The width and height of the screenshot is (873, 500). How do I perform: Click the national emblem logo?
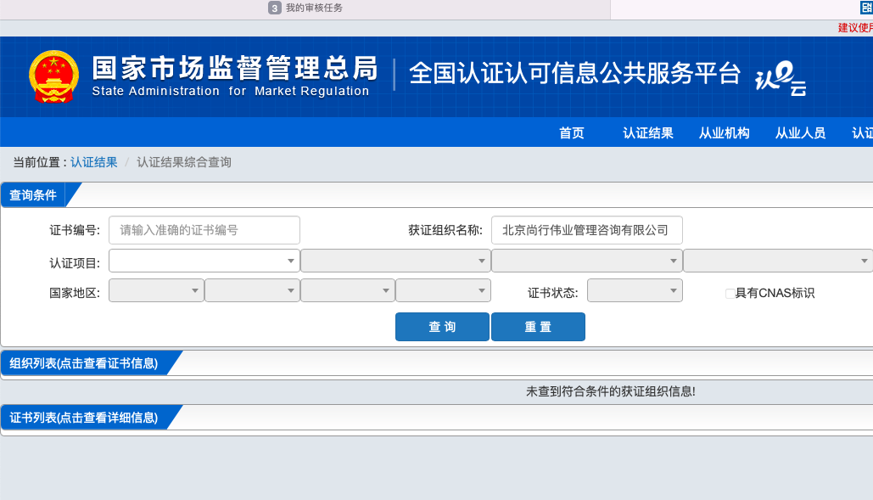[x=53, y=77]
